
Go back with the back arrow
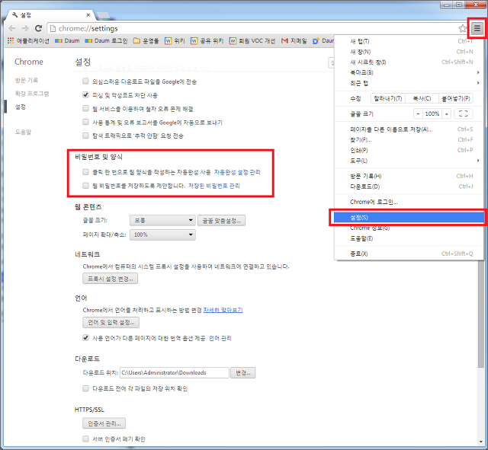point(12,28)
